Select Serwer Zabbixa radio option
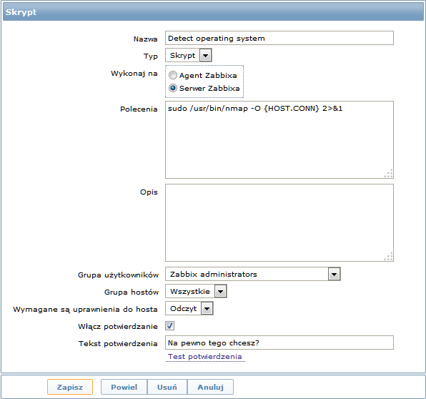This screenshot has width=426, height=399. 173,88
